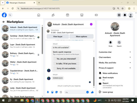This screenshot has height=103, width=137.
Task: Open Windows taskbar search
Action: pyautogui.click(x=10, y=100)
